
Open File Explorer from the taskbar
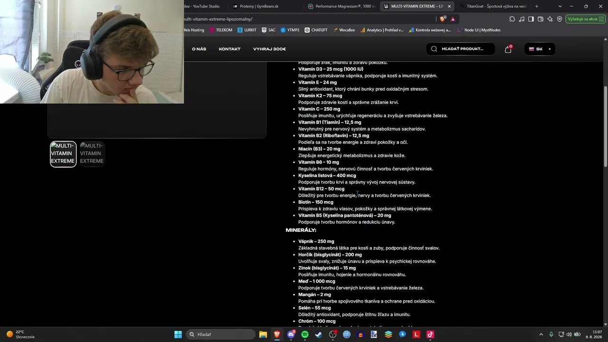click(263, 334)
